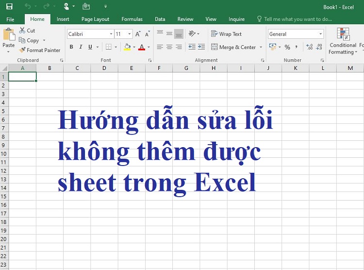Click Merge & Center
This screenshot has width=364, height=270.
click(x=233, y=47)
